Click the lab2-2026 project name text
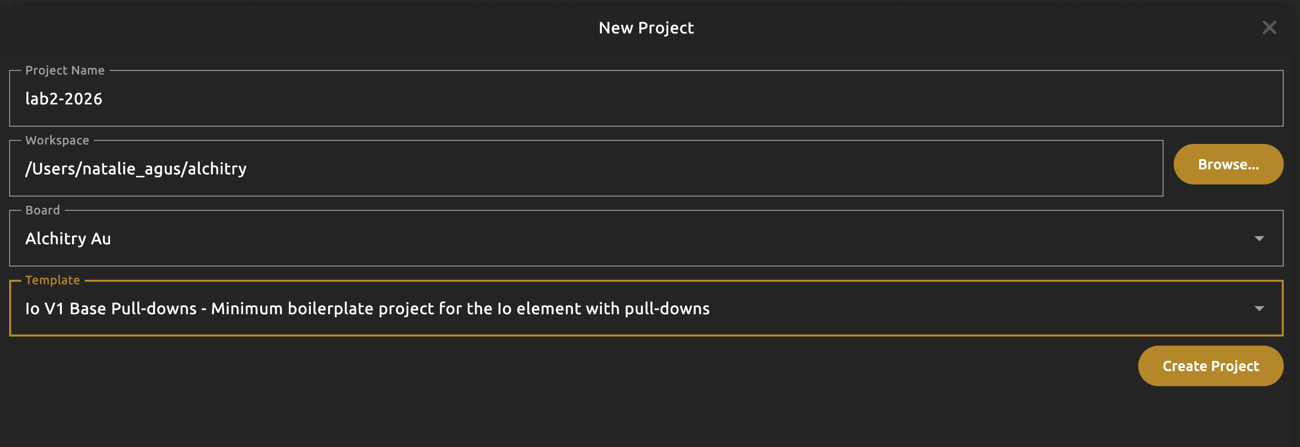This screenshot has width=1300, height=447. pos(64,98)
